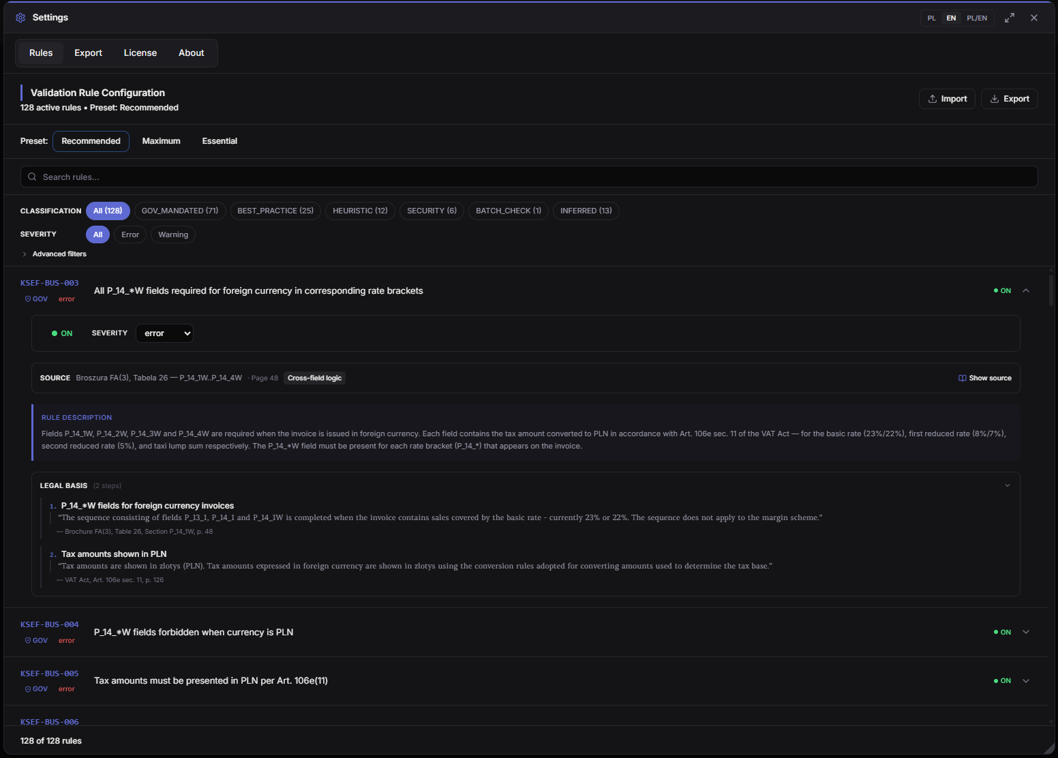Click the 'Page 48' source reference
Viewport: 1058px width, 758px height.
click(x=264, y=378)
